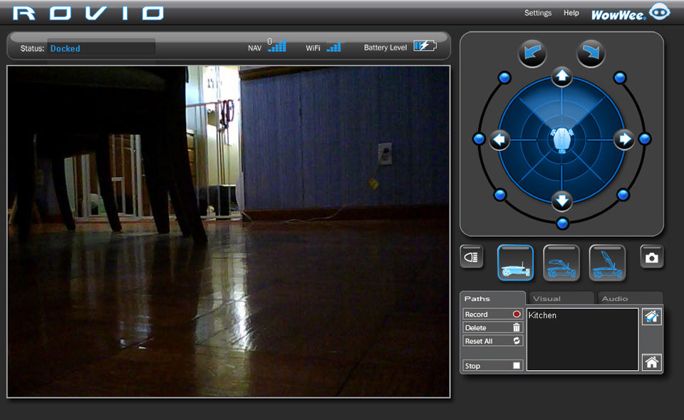684x420 pixels.
Task: Take a snapshot with the camera icon
Action: click(x=652, y=257)
